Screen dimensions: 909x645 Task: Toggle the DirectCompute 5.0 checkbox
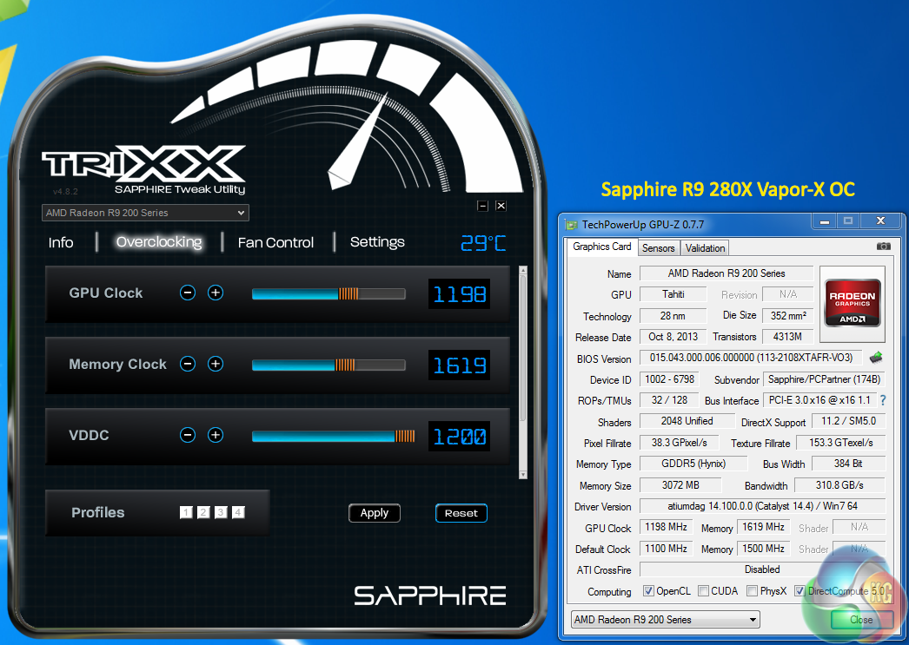coord(800,591)
